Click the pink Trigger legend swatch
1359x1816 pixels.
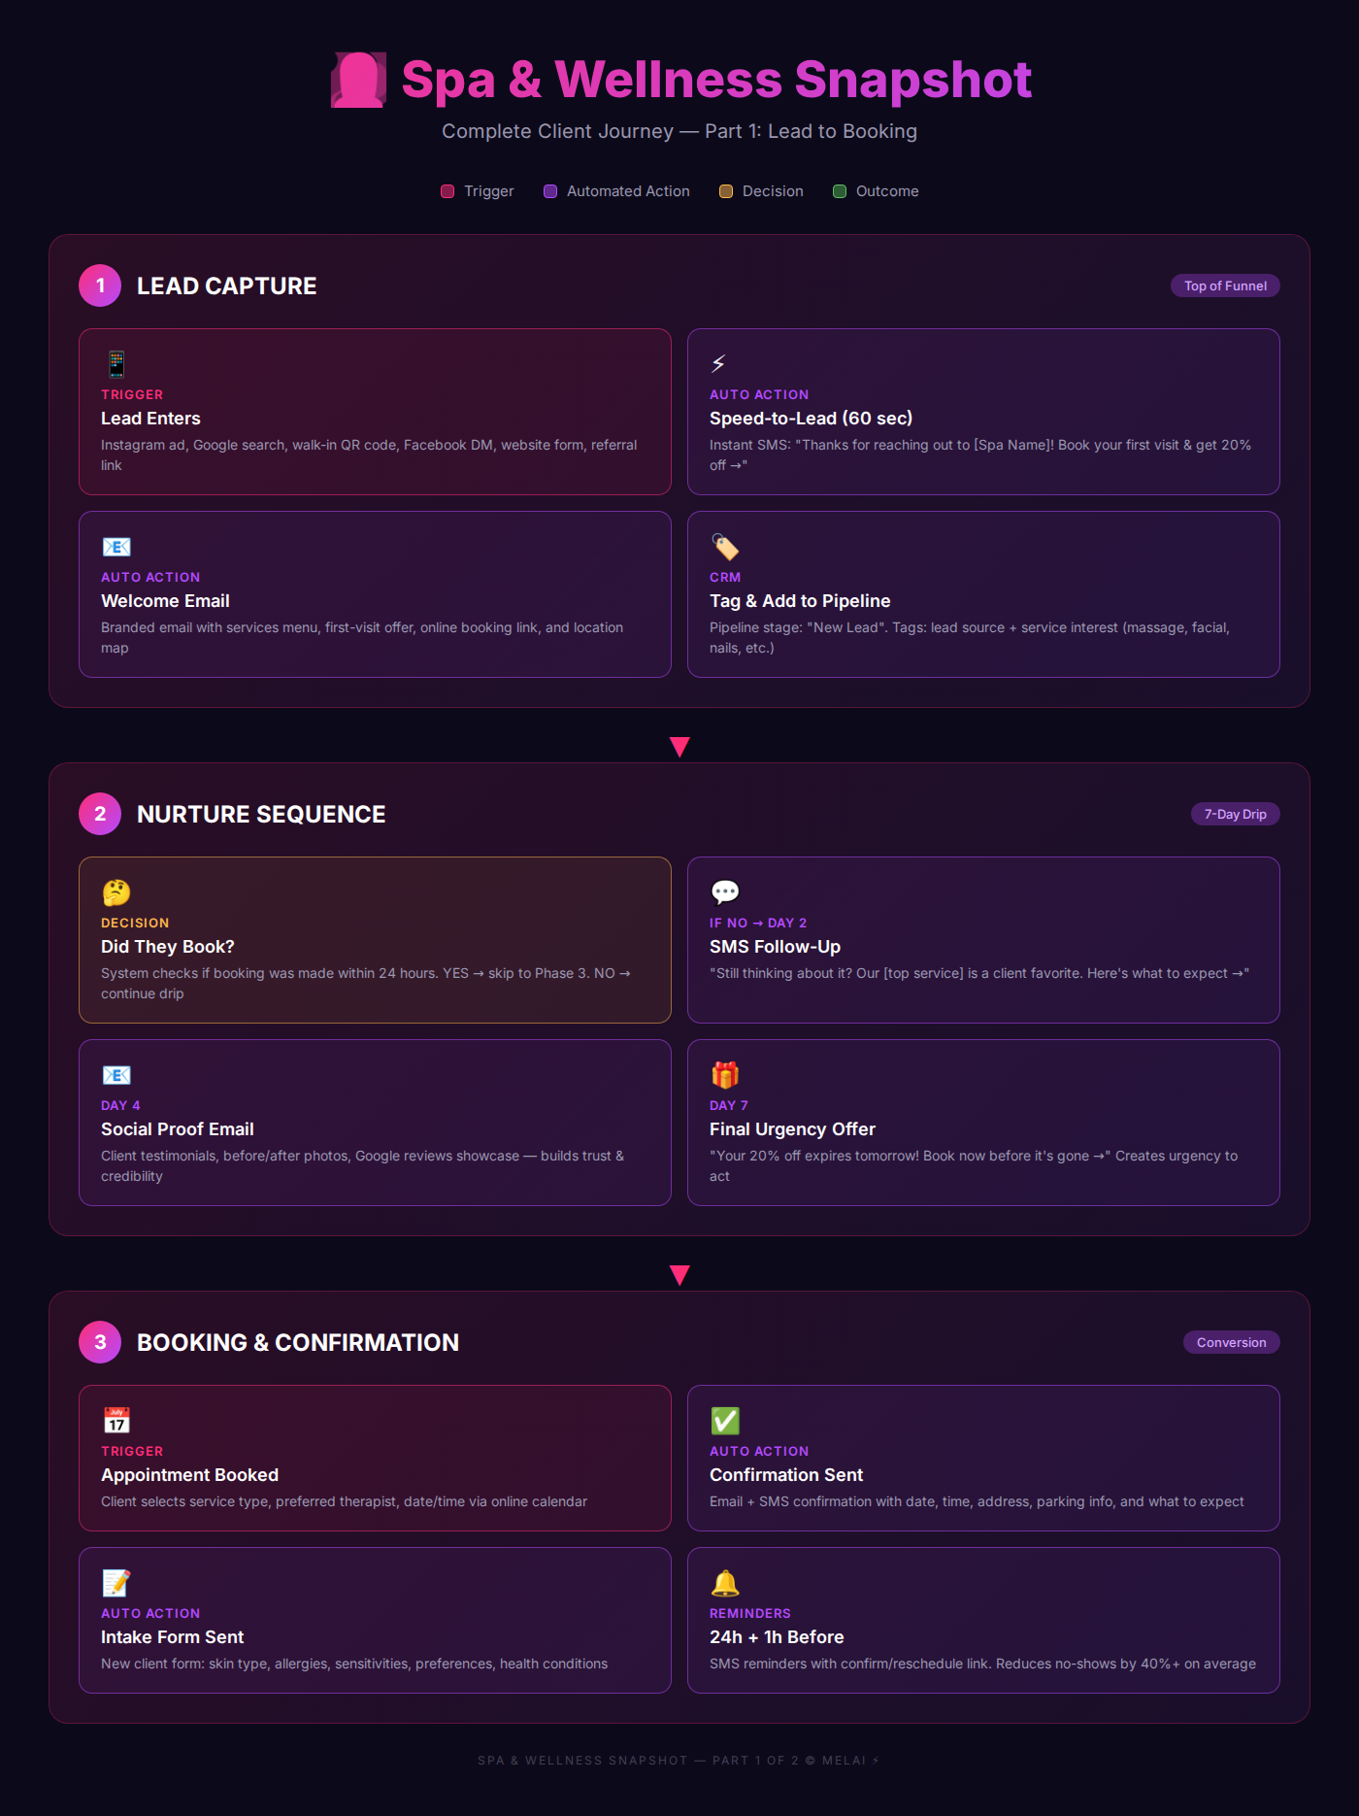click(x=447, y=191)
